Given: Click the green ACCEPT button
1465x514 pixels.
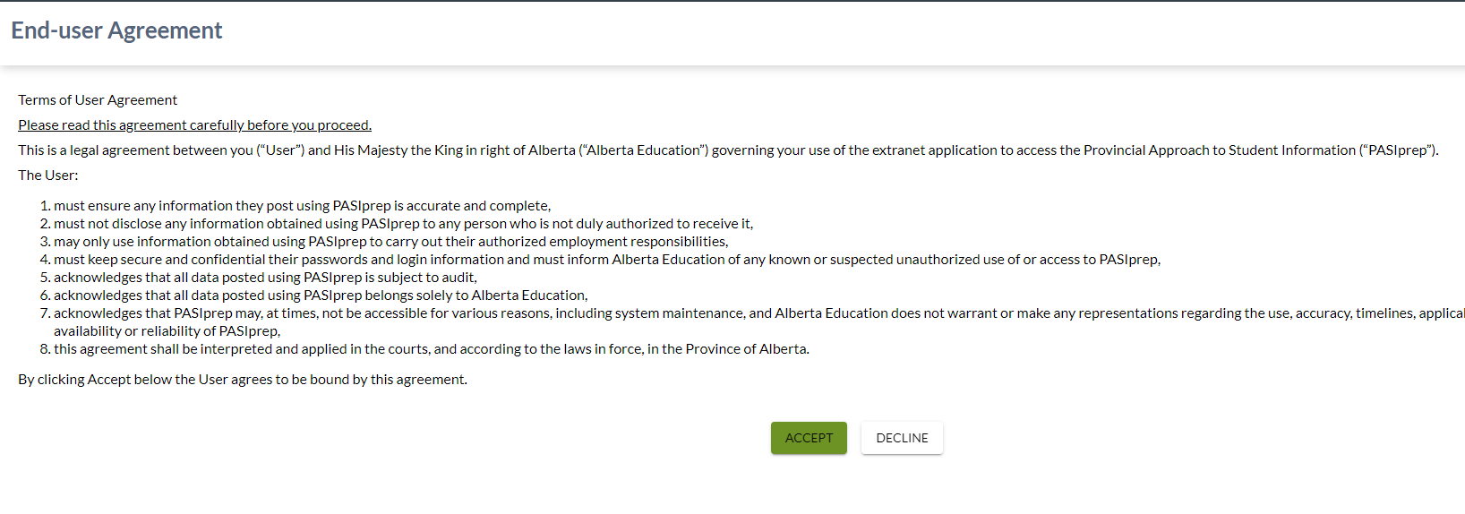Looking at the screenshot, I should pos(809,438).
